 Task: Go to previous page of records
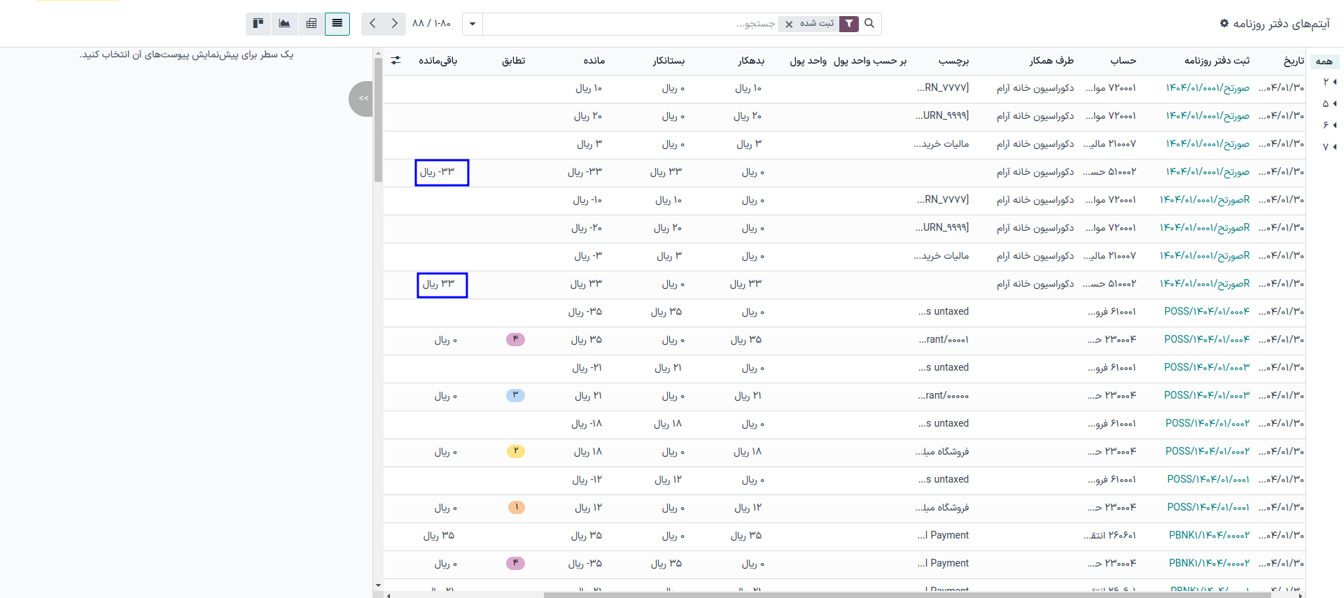(373, 24)
